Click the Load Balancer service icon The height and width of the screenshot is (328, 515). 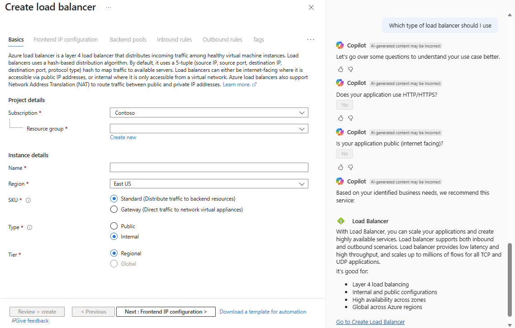tap(341, 221)
